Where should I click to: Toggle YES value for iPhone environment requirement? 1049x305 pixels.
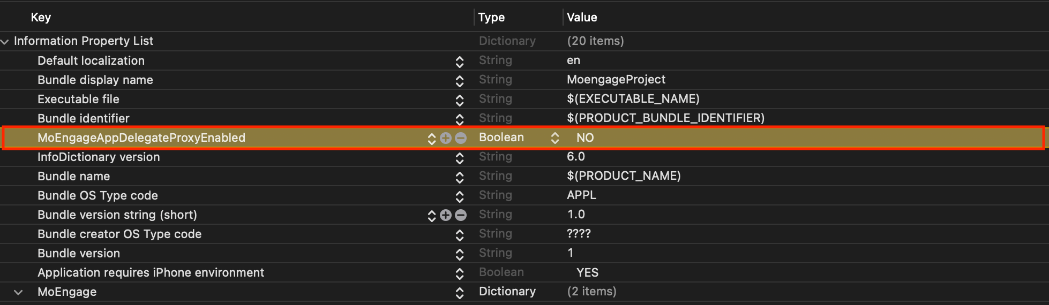pyautogui.click(x=587, y=273)
